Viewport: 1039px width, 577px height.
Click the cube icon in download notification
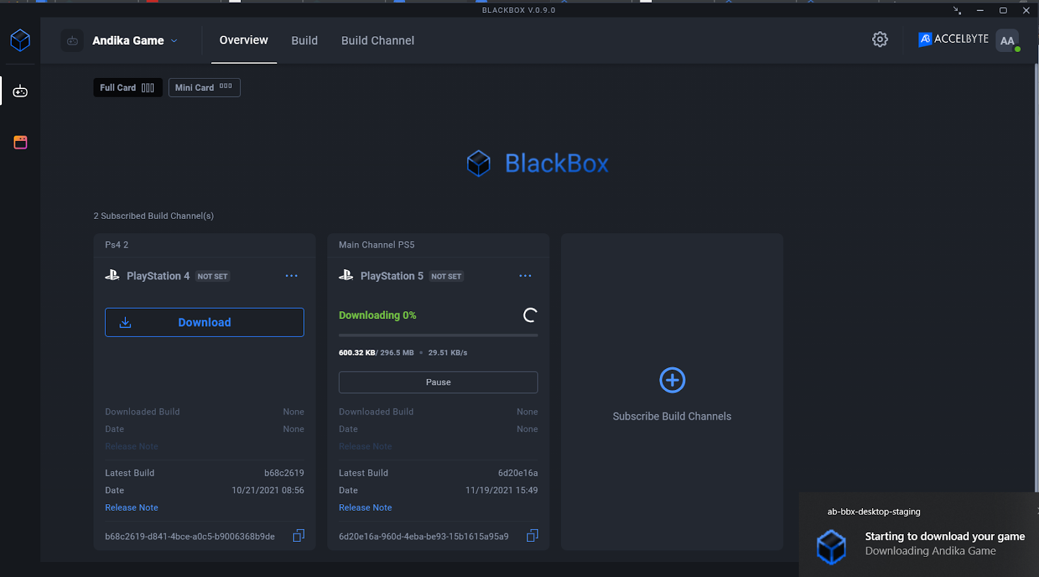pyautogui.click(x=831, y=546)
